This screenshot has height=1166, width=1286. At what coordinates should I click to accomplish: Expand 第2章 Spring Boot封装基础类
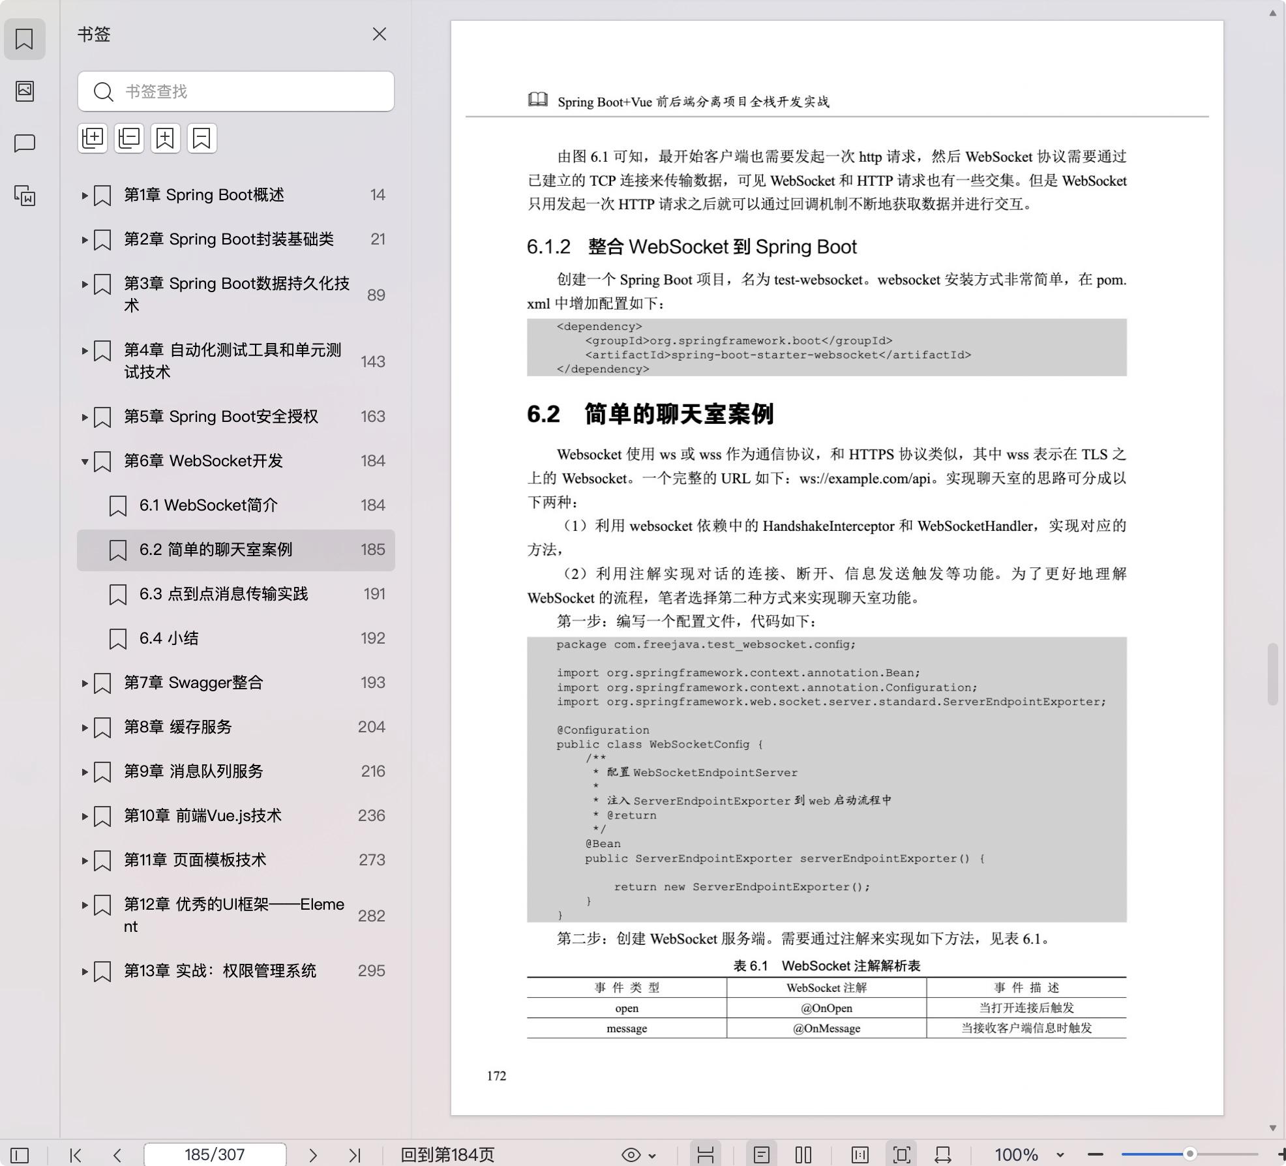coord(85,239)
